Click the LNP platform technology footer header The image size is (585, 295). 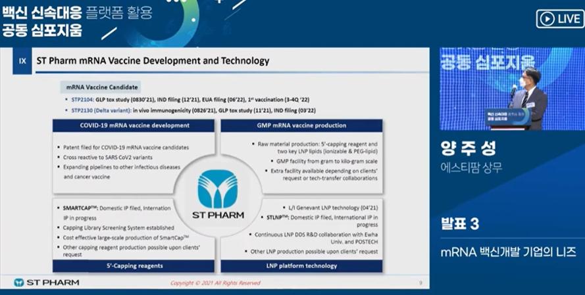301,266
